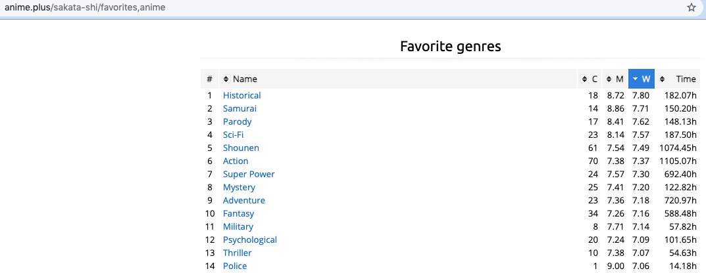Open the Samurai genre link
The width and height of the screenshot is (706, 273).
tap(240, 109)
